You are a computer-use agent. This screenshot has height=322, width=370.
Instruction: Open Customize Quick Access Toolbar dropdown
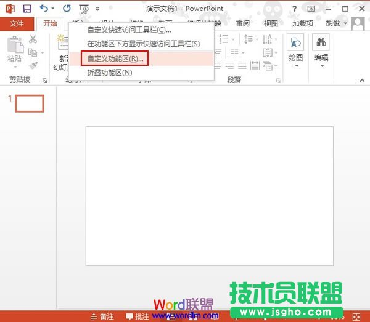point(97,9)
